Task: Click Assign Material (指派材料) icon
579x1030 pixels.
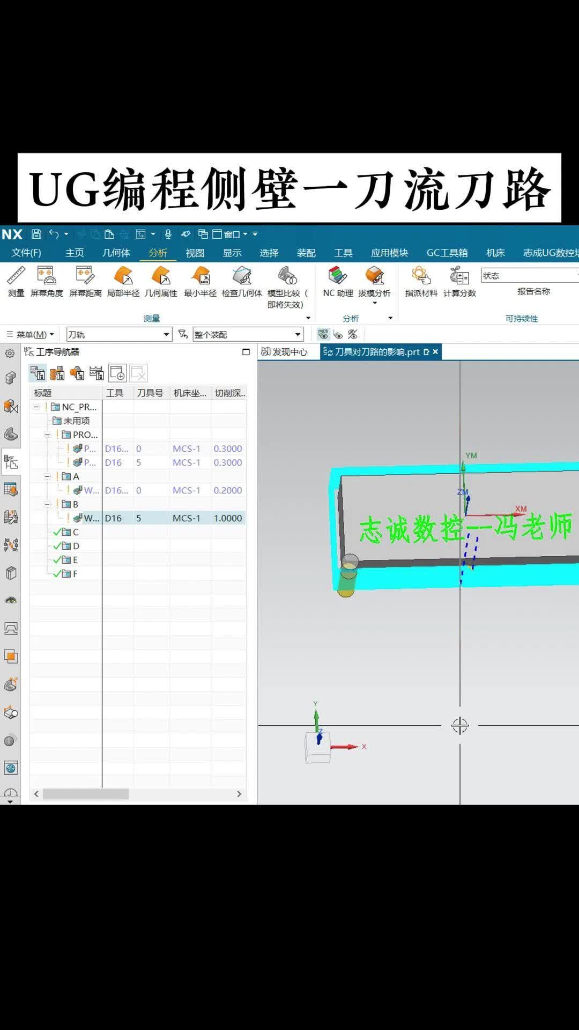Action: pyautogui.click(x=421, y=282)
